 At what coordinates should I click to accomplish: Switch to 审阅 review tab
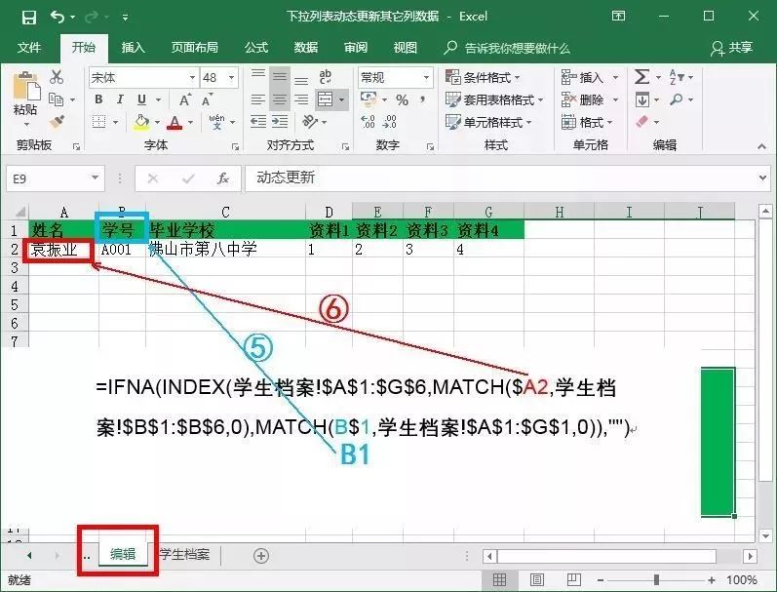coord(356,47)
